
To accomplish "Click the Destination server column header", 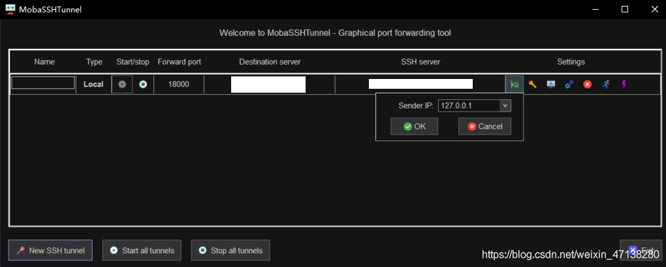I will pyautogui.click(x=270, y=62).
